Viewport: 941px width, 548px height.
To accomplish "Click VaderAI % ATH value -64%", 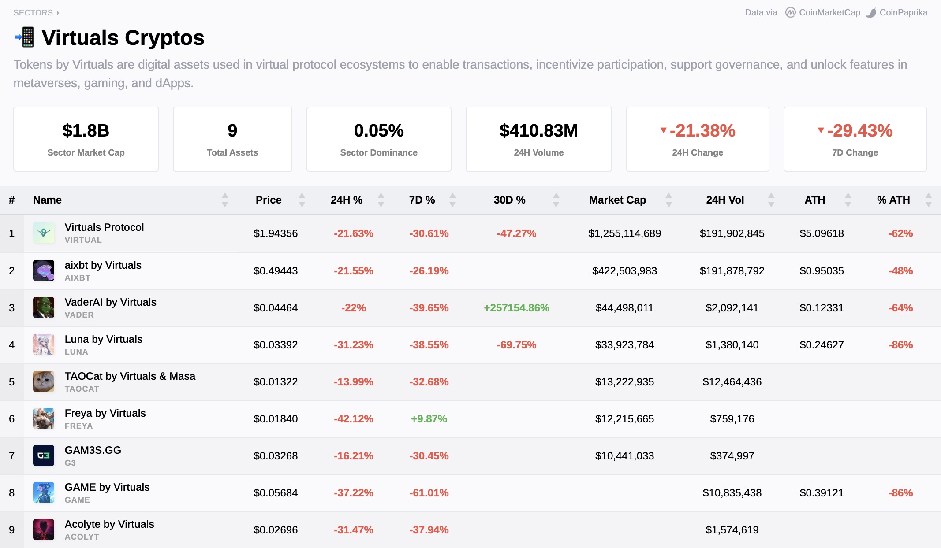I will [x=900, y=308].
